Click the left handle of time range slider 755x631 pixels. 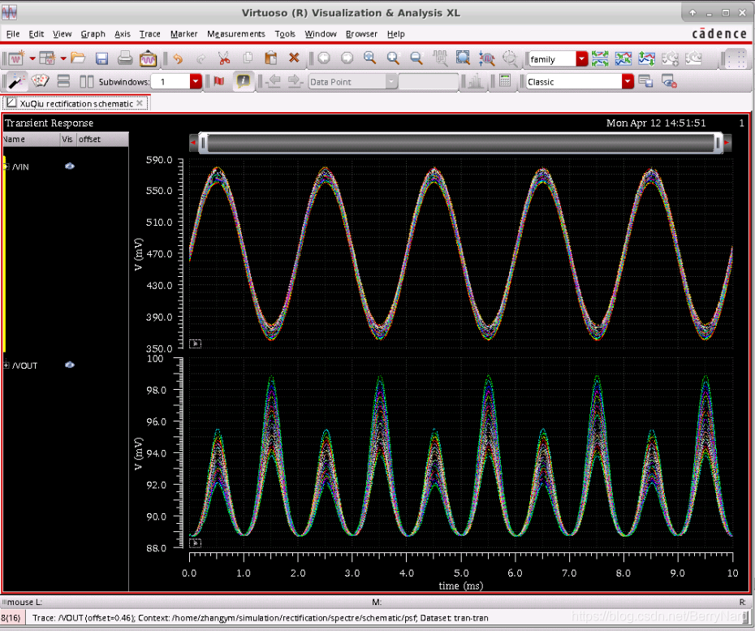[x=203, y=143]
